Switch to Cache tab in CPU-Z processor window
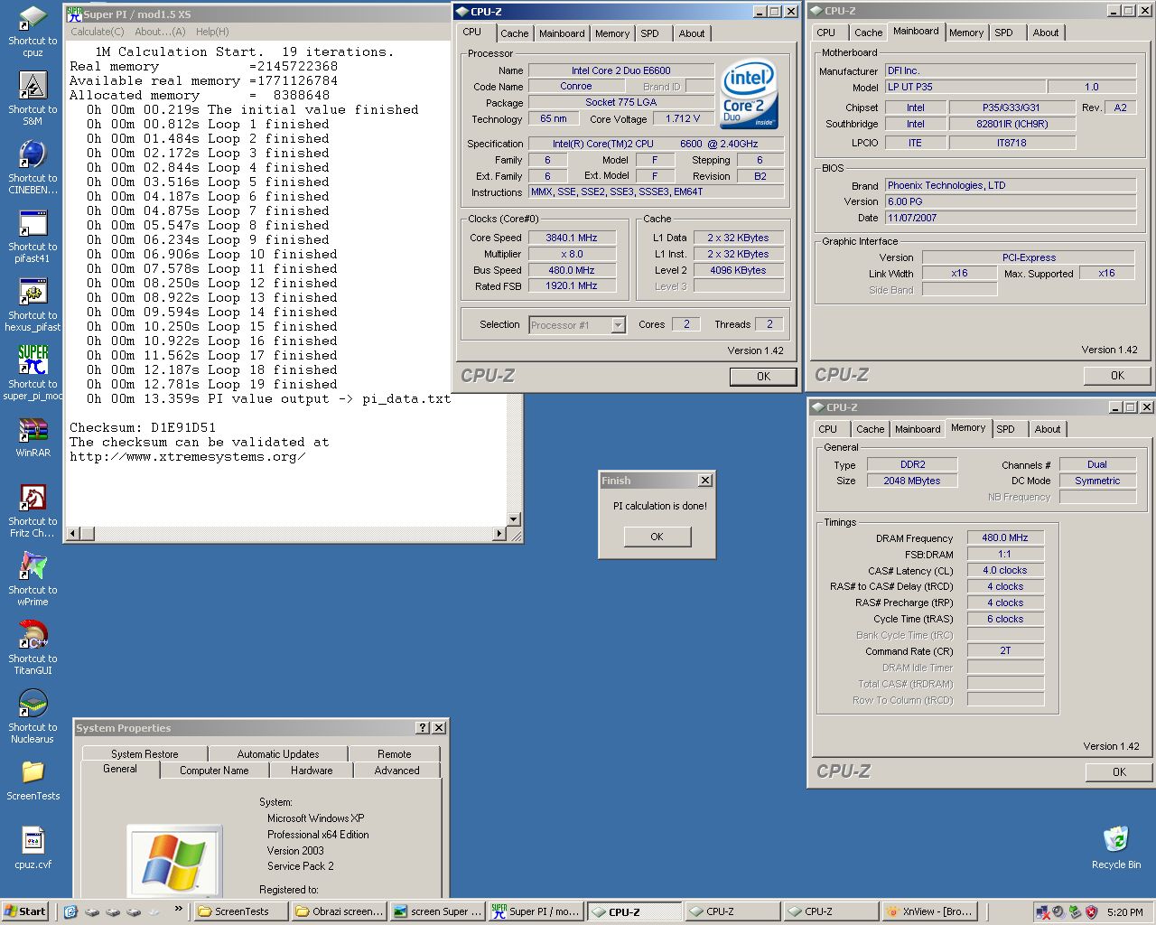1156x925 pixels. tap(515, 33)
